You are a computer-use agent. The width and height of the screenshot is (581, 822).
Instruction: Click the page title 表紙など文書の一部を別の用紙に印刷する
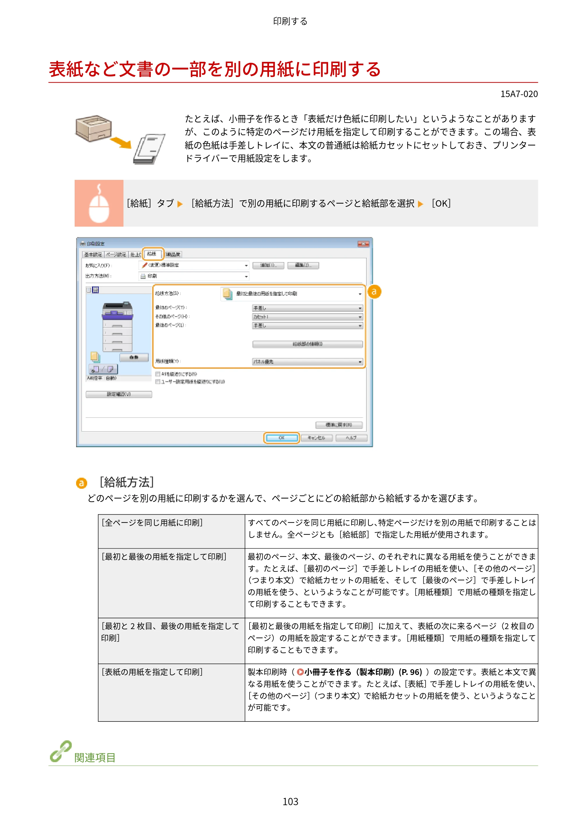[215, 69]
